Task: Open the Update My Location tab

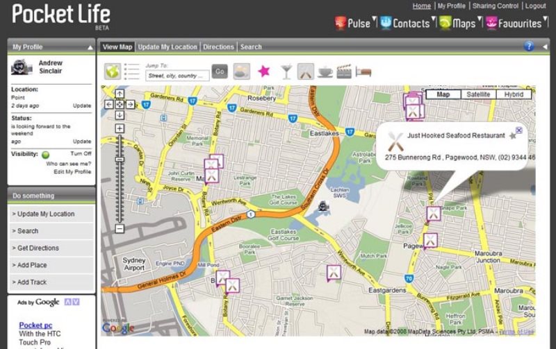Action: [167, 47]
